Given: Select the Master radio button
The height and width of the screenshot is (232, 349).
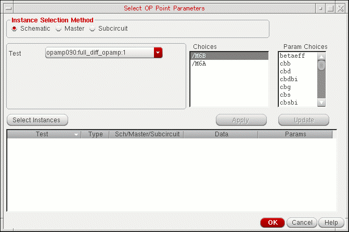Looking at the screenshot, I should pos(59,29).
